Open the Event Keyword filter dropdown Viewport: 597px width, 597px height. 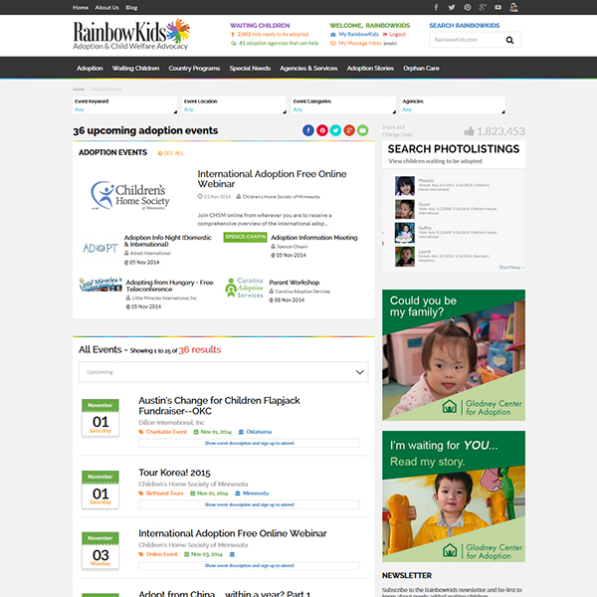125,105
